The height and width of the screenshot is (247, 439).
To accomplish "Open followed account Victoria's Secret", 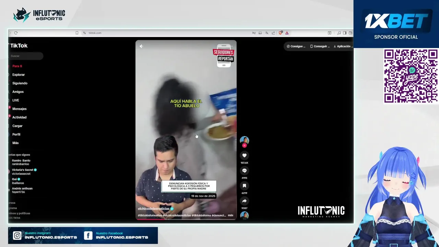I will coord(24,172).
